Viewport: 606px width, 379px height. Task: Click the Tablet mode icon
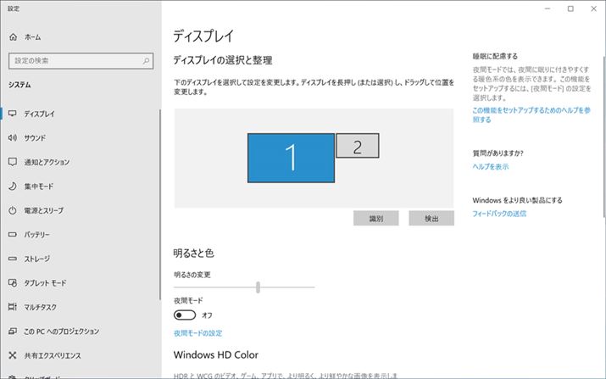[x=13, y=282]
